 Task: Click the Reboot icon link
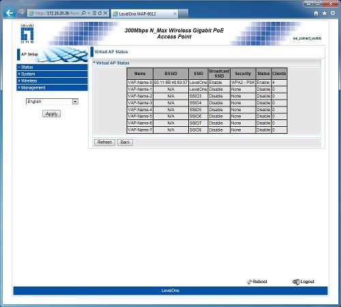point(257,282)
